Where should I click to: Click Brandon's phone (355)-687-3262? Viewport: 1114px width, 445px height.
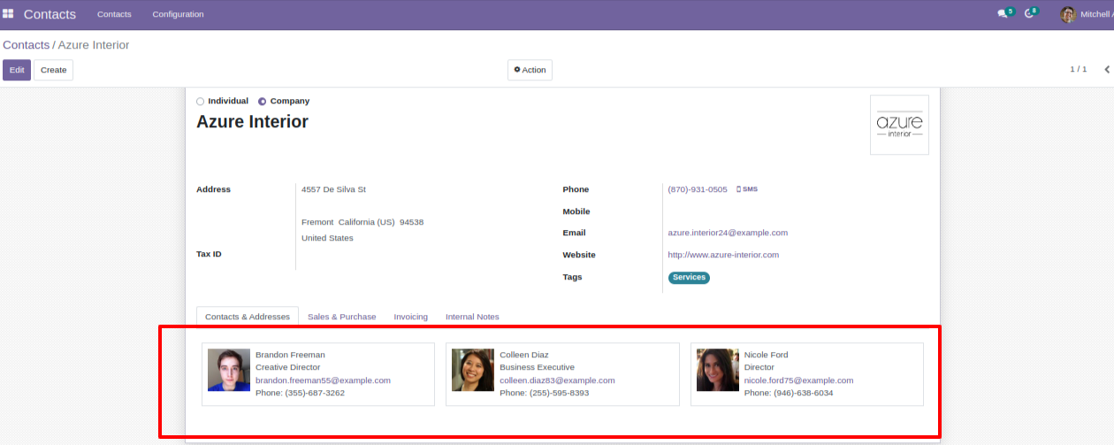pyautogui.click(x=300, y=393)
